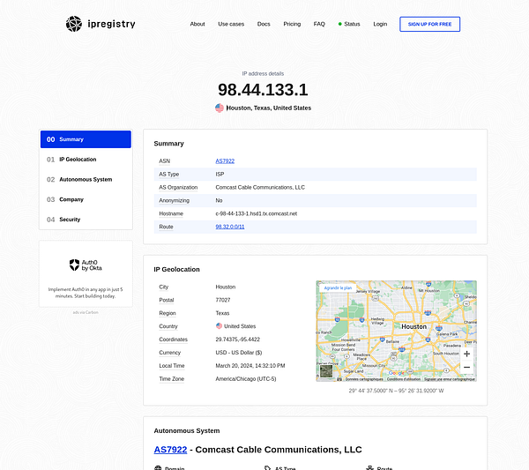Open the AS7922 link in Summary table
The width and height of the screenshot is (529, 470).
225,161
